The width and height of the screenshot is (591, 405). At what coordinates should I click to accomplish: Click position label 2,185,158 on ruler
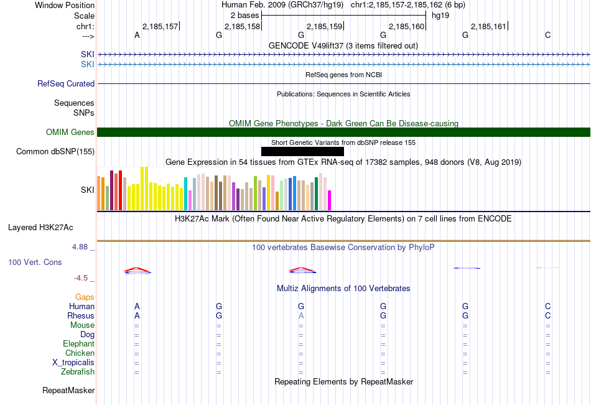243,26
